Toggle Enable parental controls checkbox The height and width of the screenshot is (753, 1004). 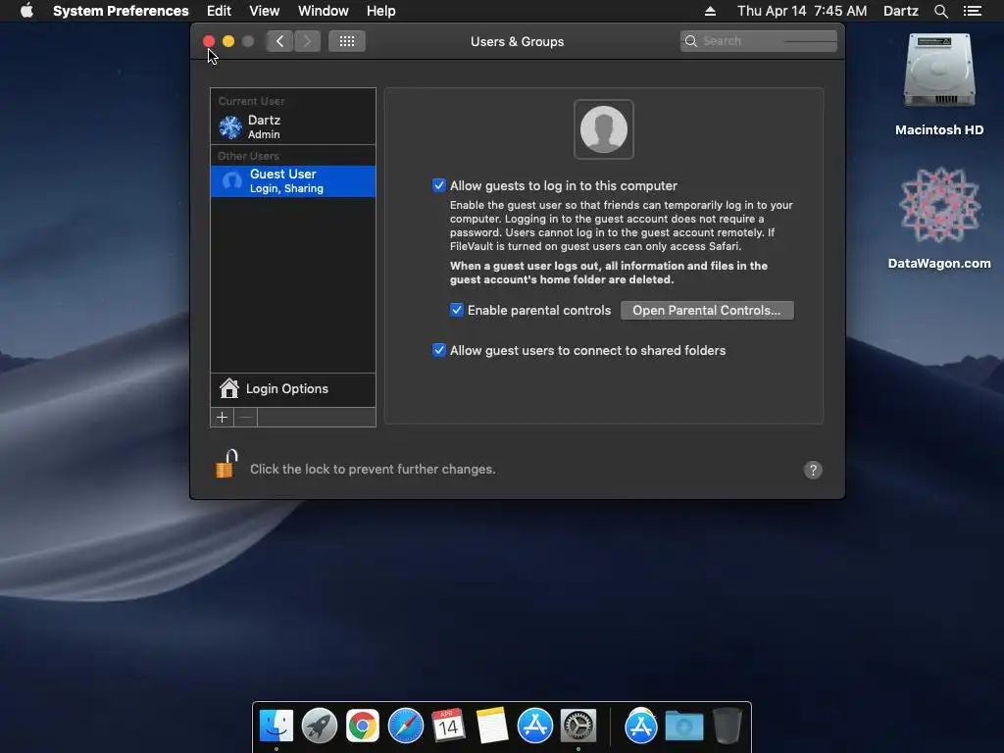point(457,310)
